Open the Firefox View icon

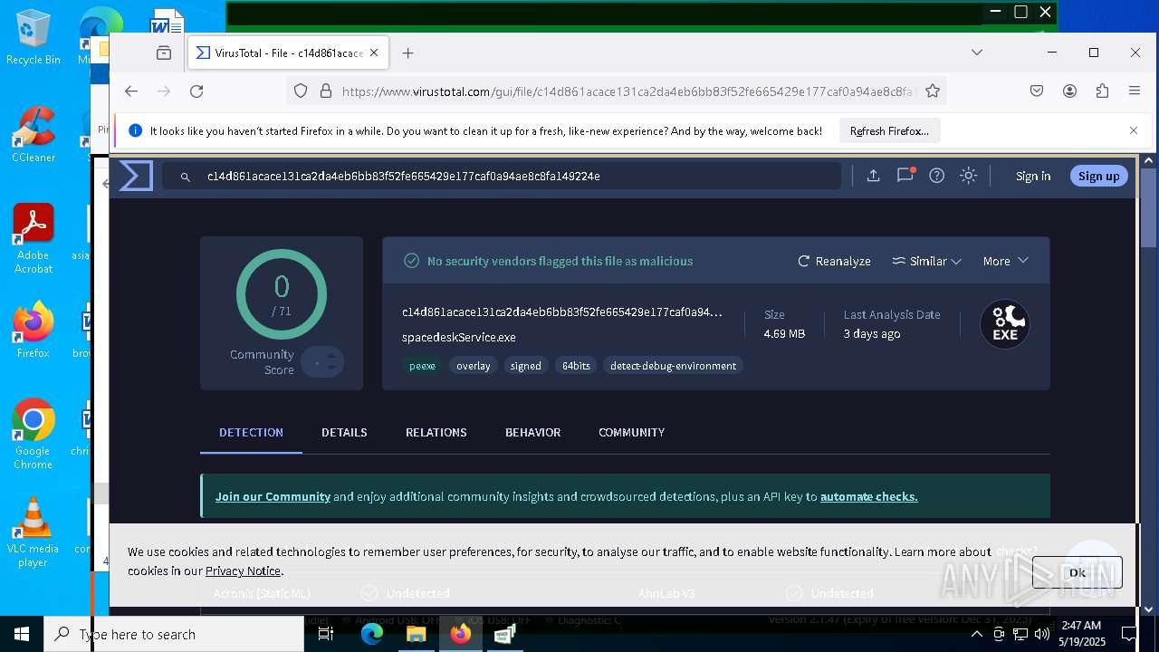point(164,53)
